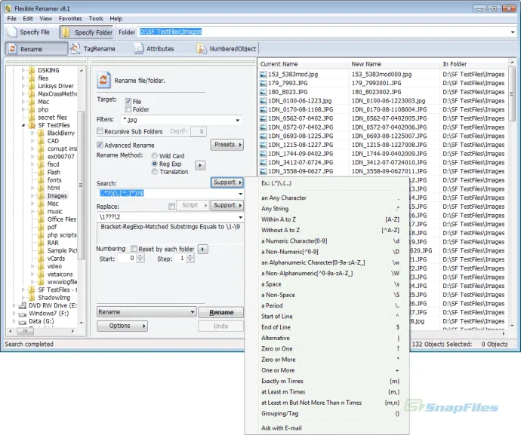Click the file icon of 1DN_0572-07-0402.JPG
This screenshot has width=521, height=435.
[x=264, y=127]
